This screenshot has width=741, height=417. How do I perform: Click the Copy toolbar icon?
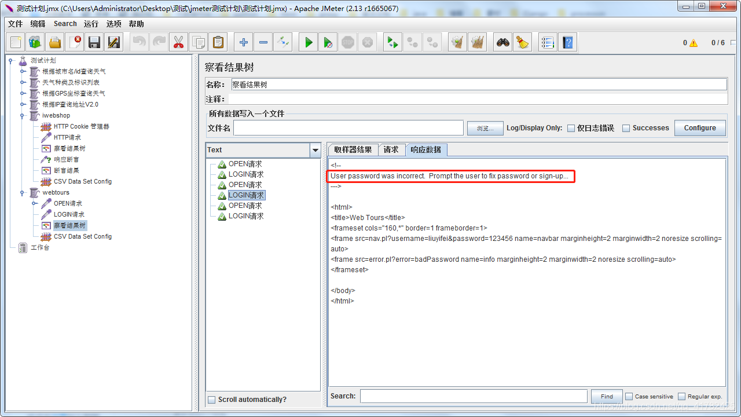coord(199,42)
